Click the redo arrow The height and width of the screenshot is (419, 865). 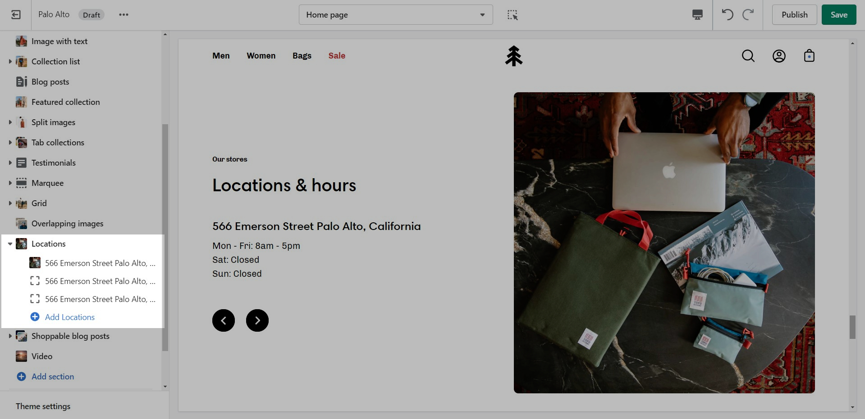[748, 15]
